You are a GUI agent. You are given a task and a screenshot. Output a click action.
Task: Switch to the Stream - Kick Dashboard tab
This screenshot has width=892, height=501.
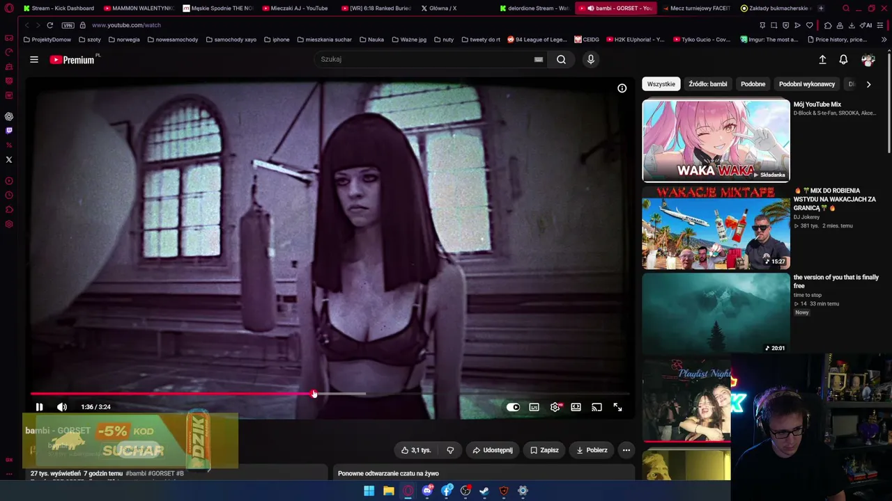tap(59, 8)
